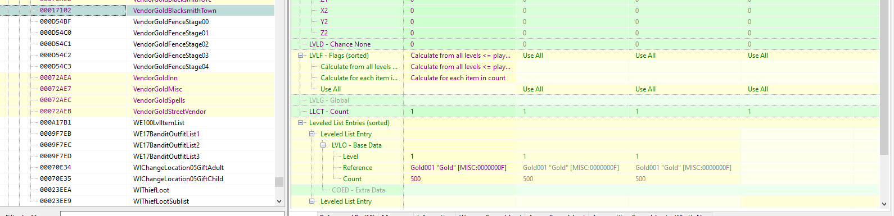Collapse the LVLO - Base Data node
The image size is (894, 216).
323,145
